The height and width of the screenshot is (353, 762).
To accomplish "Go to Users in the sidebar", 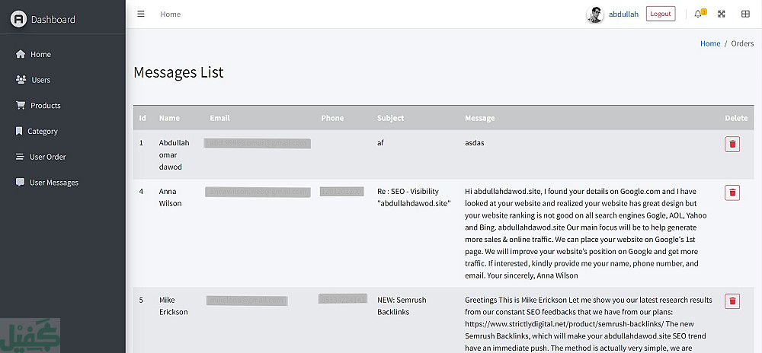I will (40, 80).
